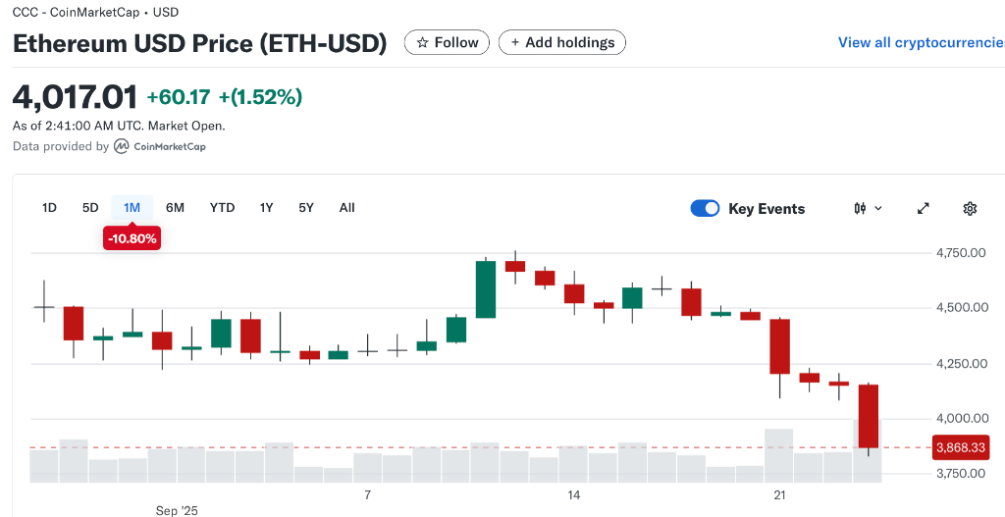Select the 1Y time range

(266, 207)
